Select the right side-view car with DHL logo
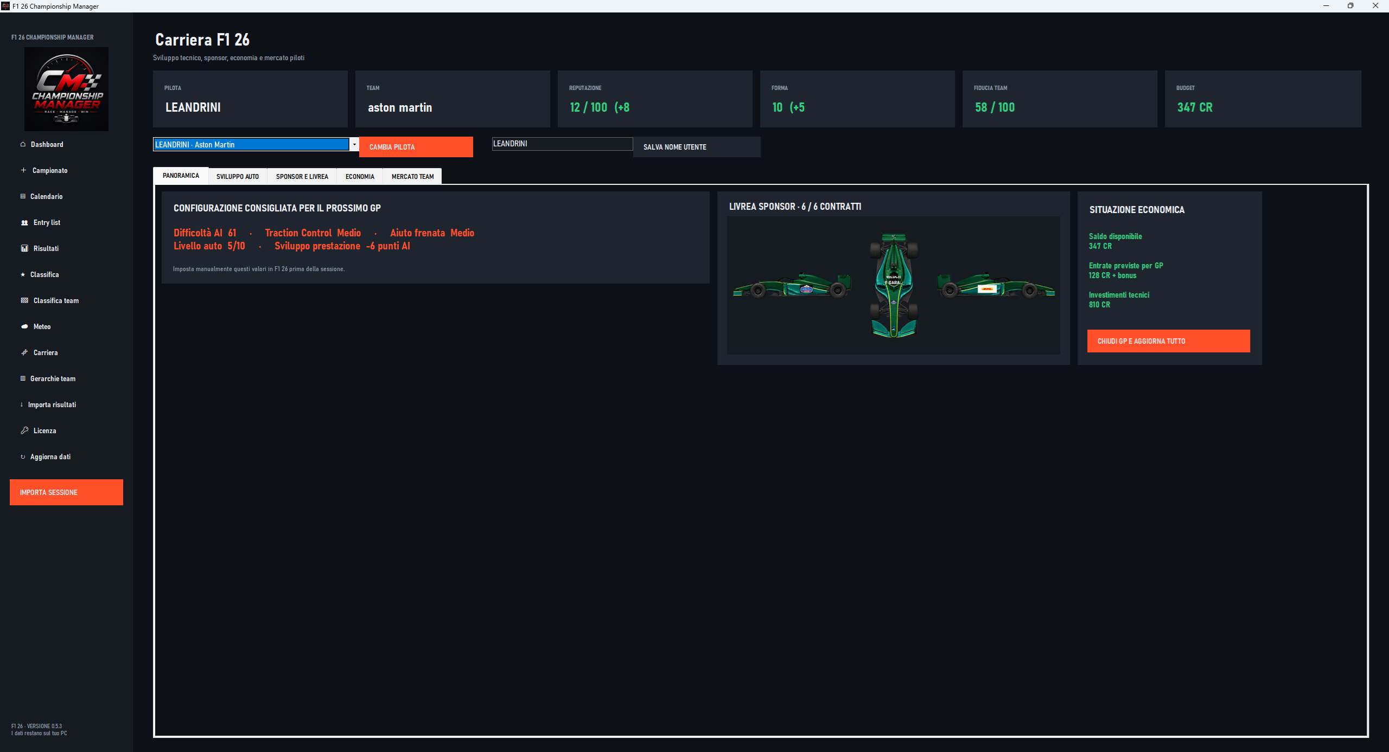Viewport: 1389px width, 752px height. click(x=996, y=285)
